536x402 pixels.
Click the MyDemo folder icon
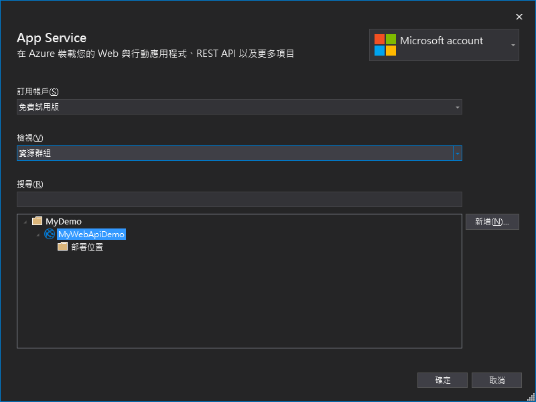pyautogui.click(x=38, y=221)
